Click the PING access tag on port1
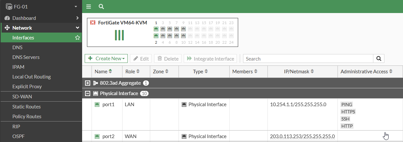 [347, 105]
